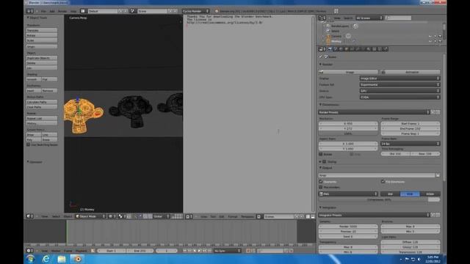The image size is (470, 264).
Task: Toggle the Stamp panel checkbox
Action: point(325,162)
